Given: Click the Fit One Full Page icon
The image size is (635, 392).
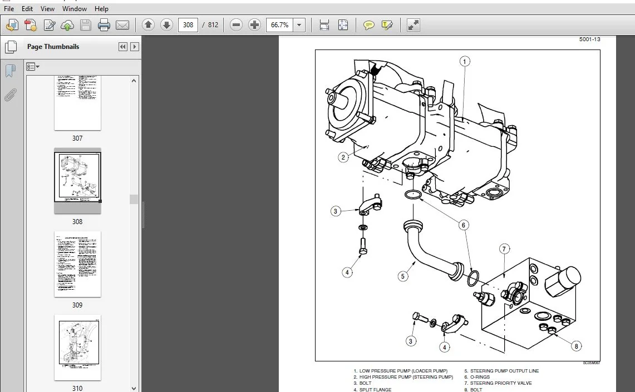Looking at the screenshot, I should [343, 25].
